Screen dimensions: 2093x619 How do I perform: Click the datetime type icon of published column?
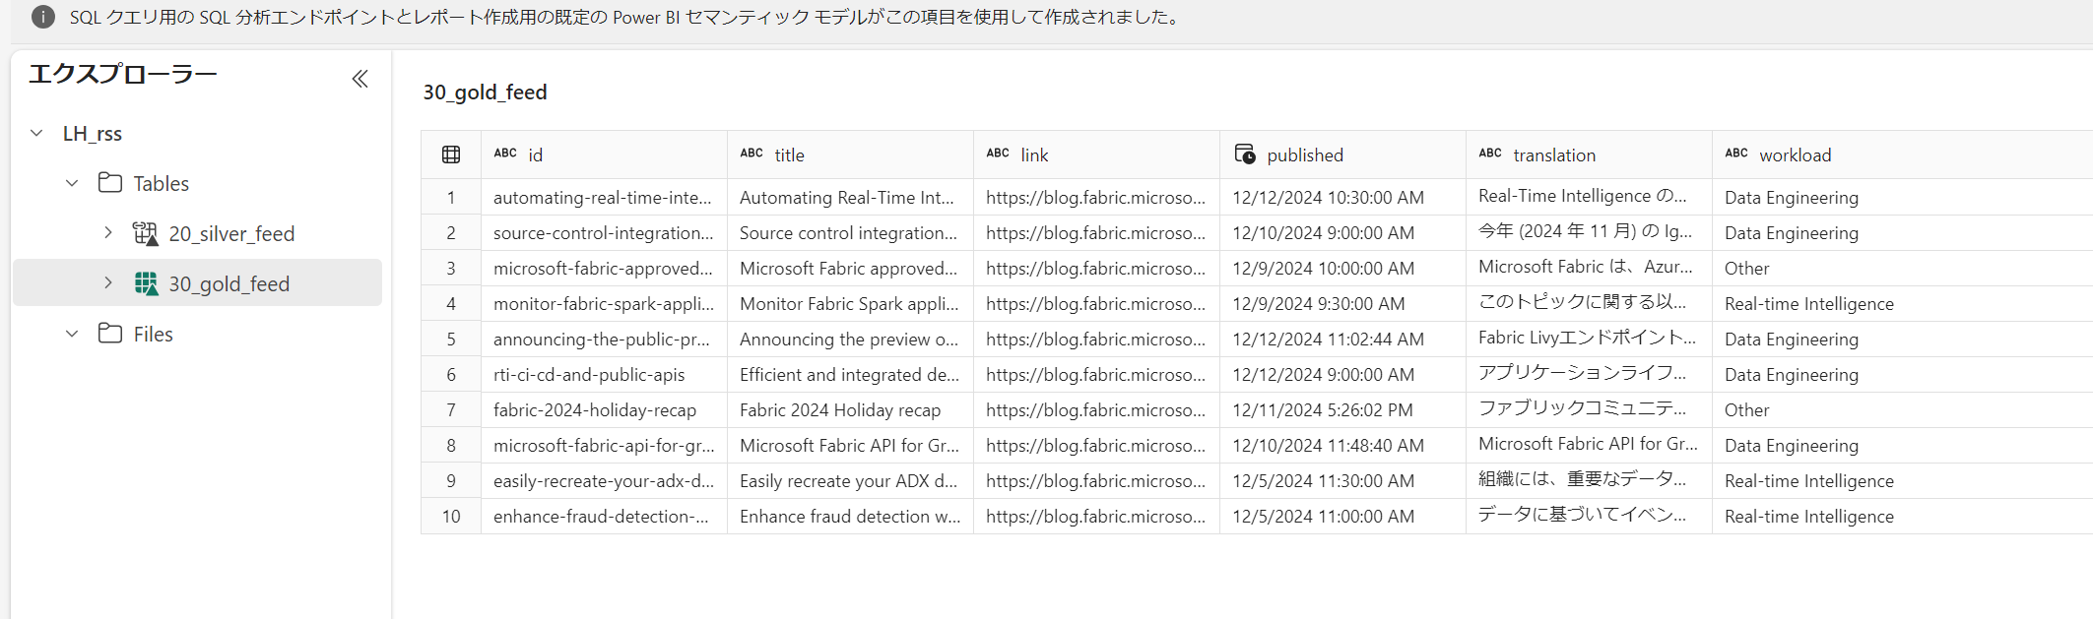1245,155
